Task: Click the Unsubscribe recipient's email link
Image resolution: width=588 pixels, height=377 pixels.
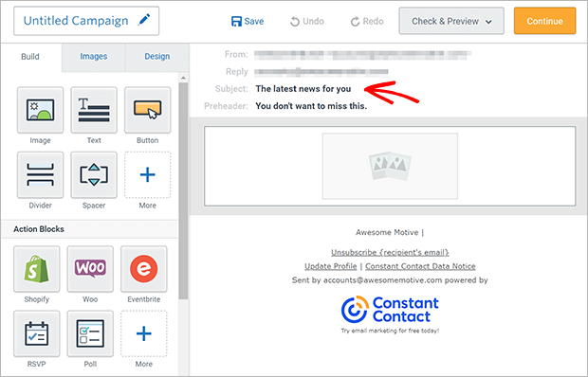Action: pyautogui.click(x=390, y=253)
